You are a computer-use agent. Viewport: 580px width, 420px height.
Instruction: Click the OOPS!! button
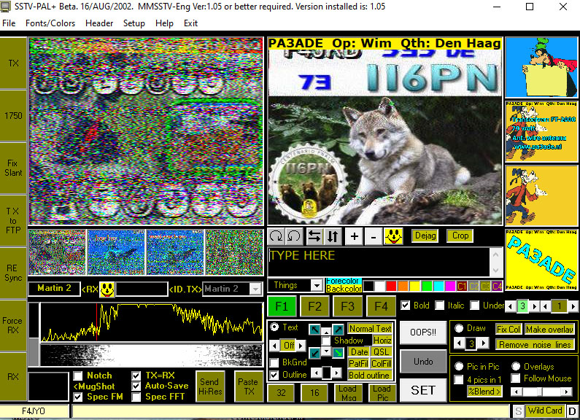pyautogui.click(x=423, y=332)
